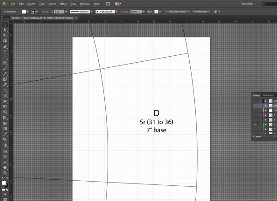
Task: Select the Selection tool arrow
Action: pyautogui.click(x=5, y=24)
